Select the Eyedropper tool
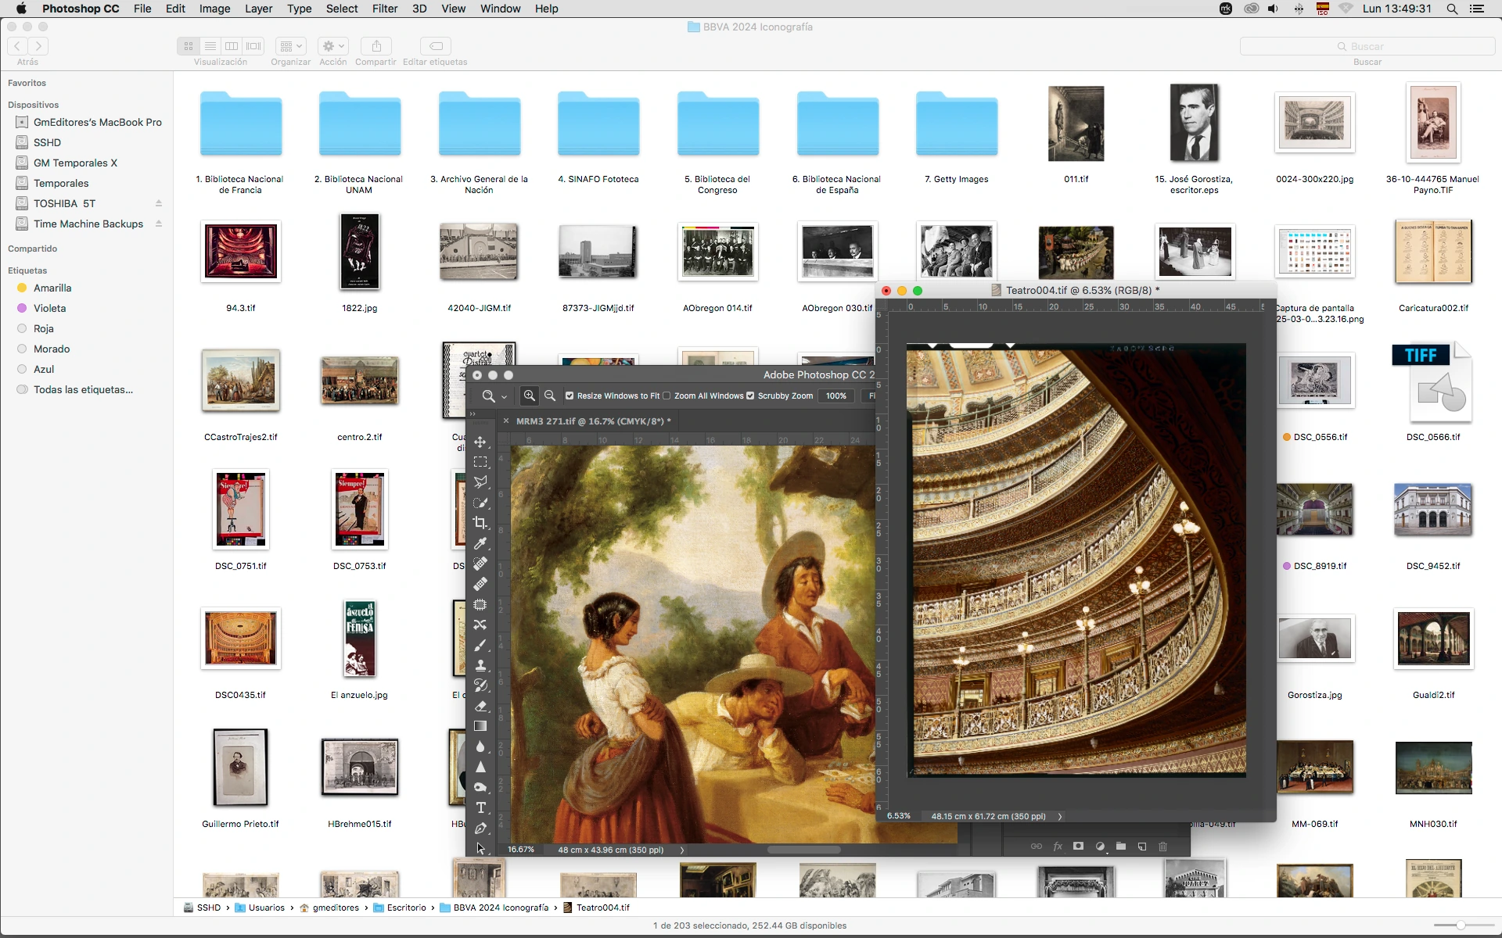1502x938 pixels. tap(480, 543)
